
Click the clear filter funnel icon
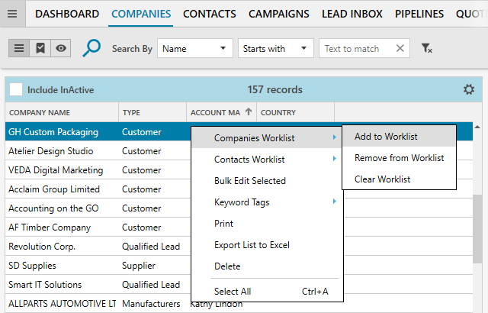pyautogui.click(x=426, y=49)
